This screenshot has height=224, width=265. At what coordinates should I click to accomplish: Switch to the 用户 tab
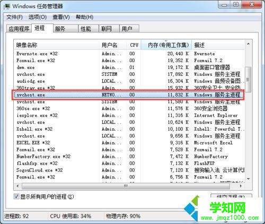[x=129, y=29]
